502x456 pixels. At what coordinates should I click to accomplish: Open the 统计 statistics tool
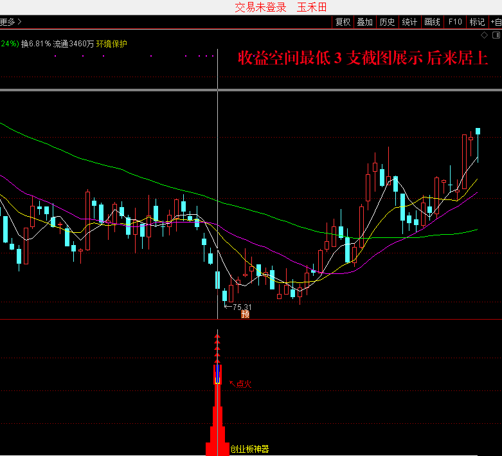(x=409, y=22)
